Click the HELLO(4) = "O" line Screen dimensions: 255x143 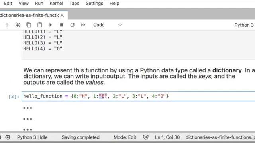[x=43, y=49]
